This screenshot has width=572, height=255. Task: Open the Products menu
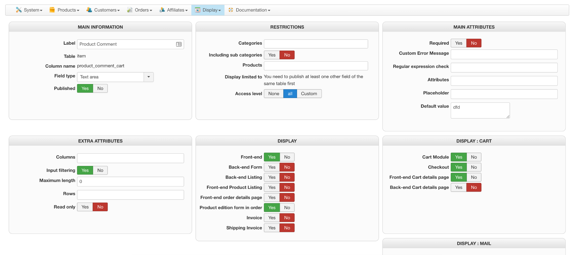coord(64,10)
